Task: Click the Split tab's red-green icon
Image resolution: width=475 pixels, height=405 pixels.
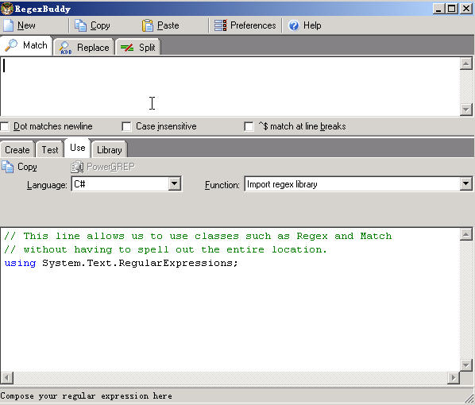Action: coord(127,48)
